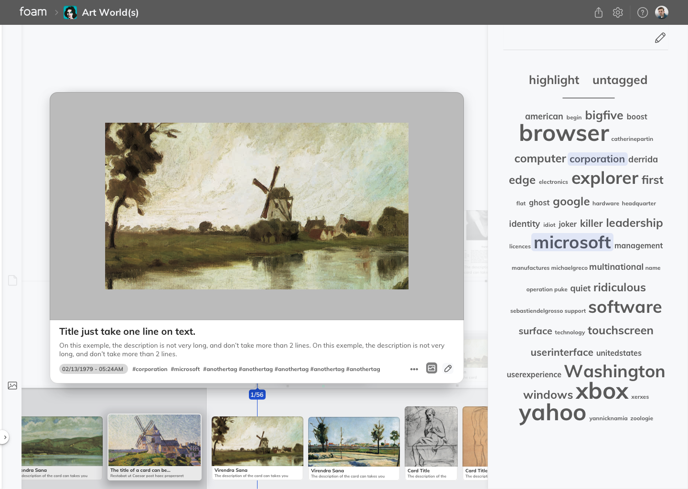Select the boost tag
The image size is (688, 489).
point(637,117)
